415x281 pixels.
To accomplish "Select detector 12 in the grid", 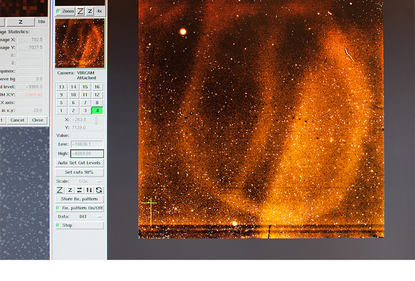I will tap(97, 95).
